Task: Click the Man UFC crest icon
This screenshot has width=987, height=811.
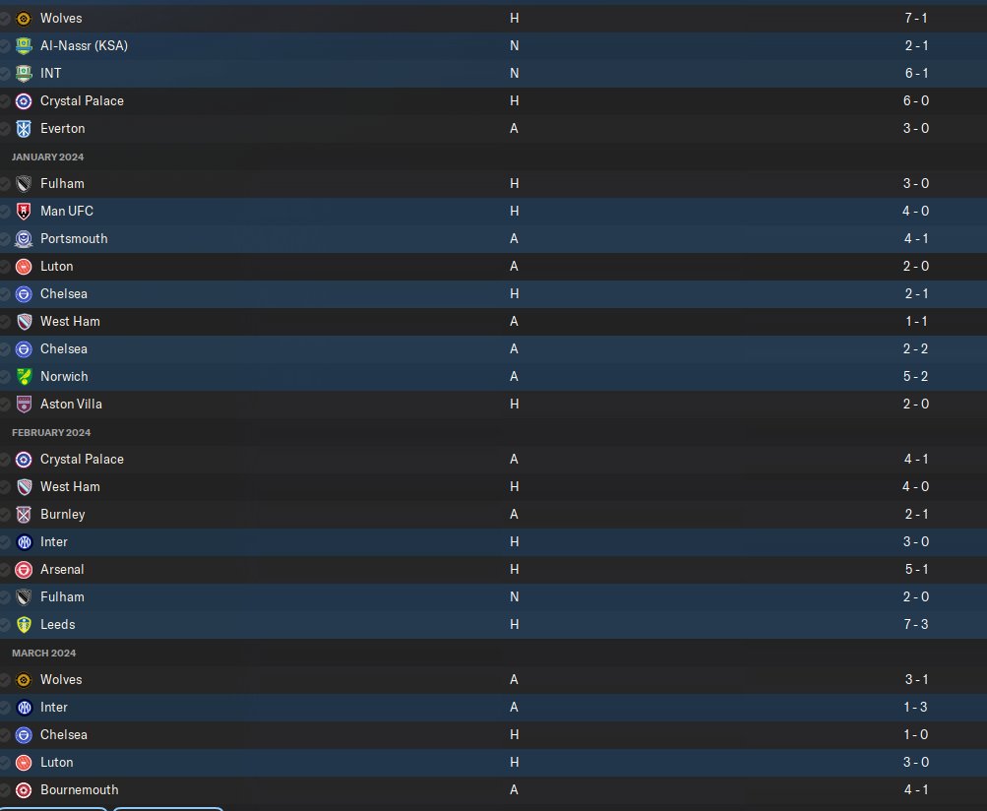Action: tap(24, 212)
